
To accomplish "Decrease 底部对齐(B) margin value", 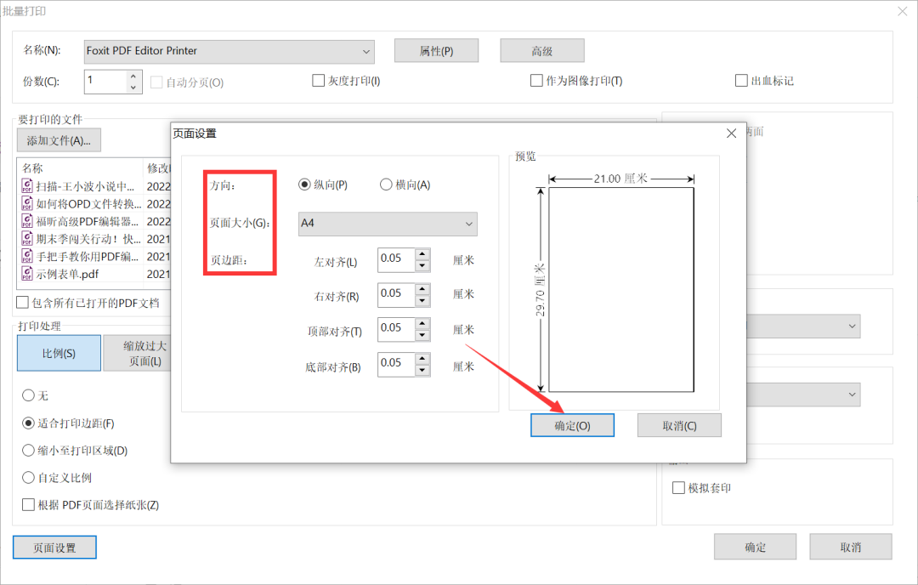I will [x=422, y=370].
